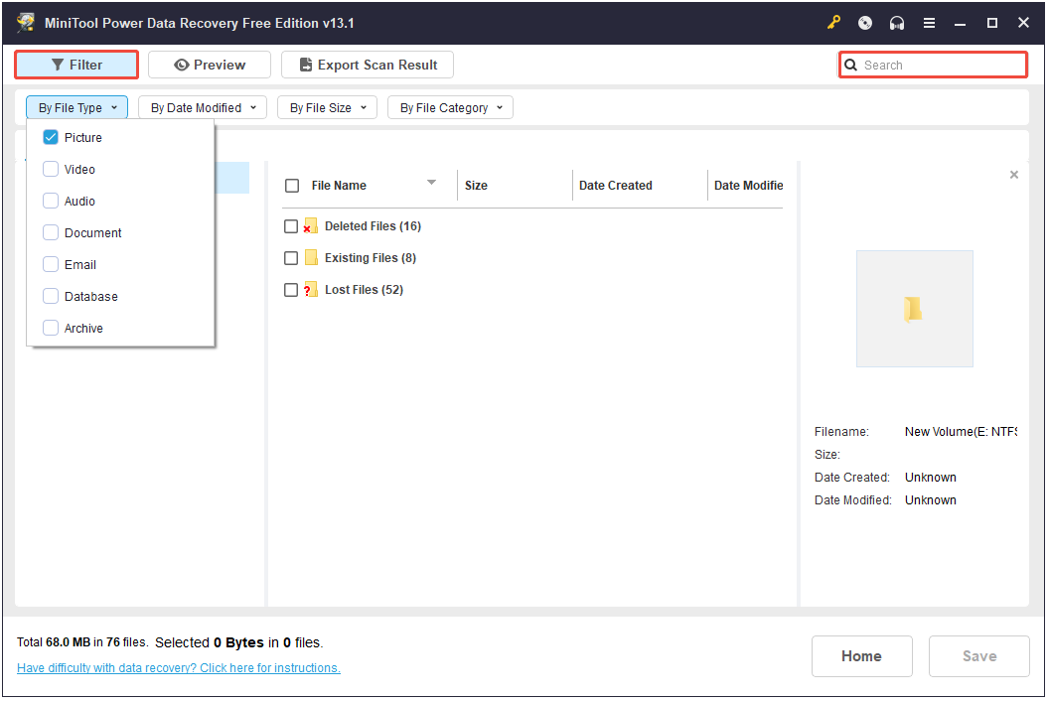
Task: Click the Archive label in dropdown
Action: tap(83, 328)
